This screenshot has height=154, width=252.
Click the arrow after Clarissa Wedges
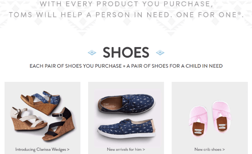[x=68, y=149]
